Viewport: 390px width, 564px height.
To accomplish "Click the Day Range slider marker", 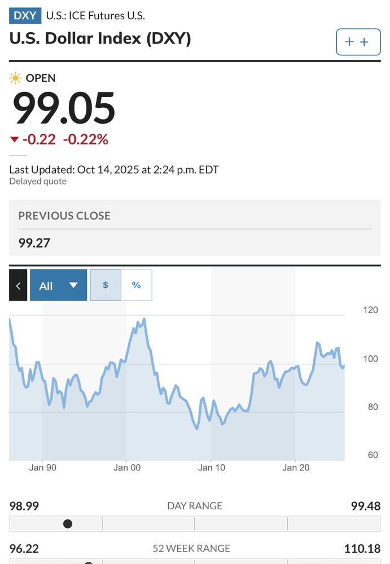I will [68, 523].
